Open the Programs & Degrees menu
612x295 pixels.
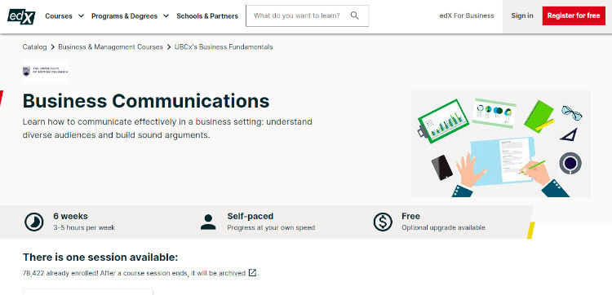[125, 16]
